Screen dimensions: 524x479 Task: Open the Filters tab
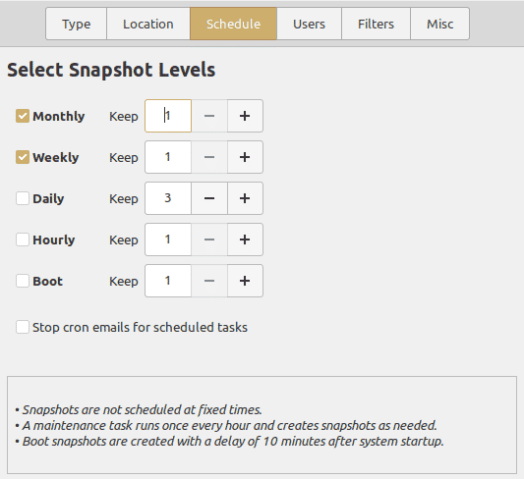pos(376,24)
